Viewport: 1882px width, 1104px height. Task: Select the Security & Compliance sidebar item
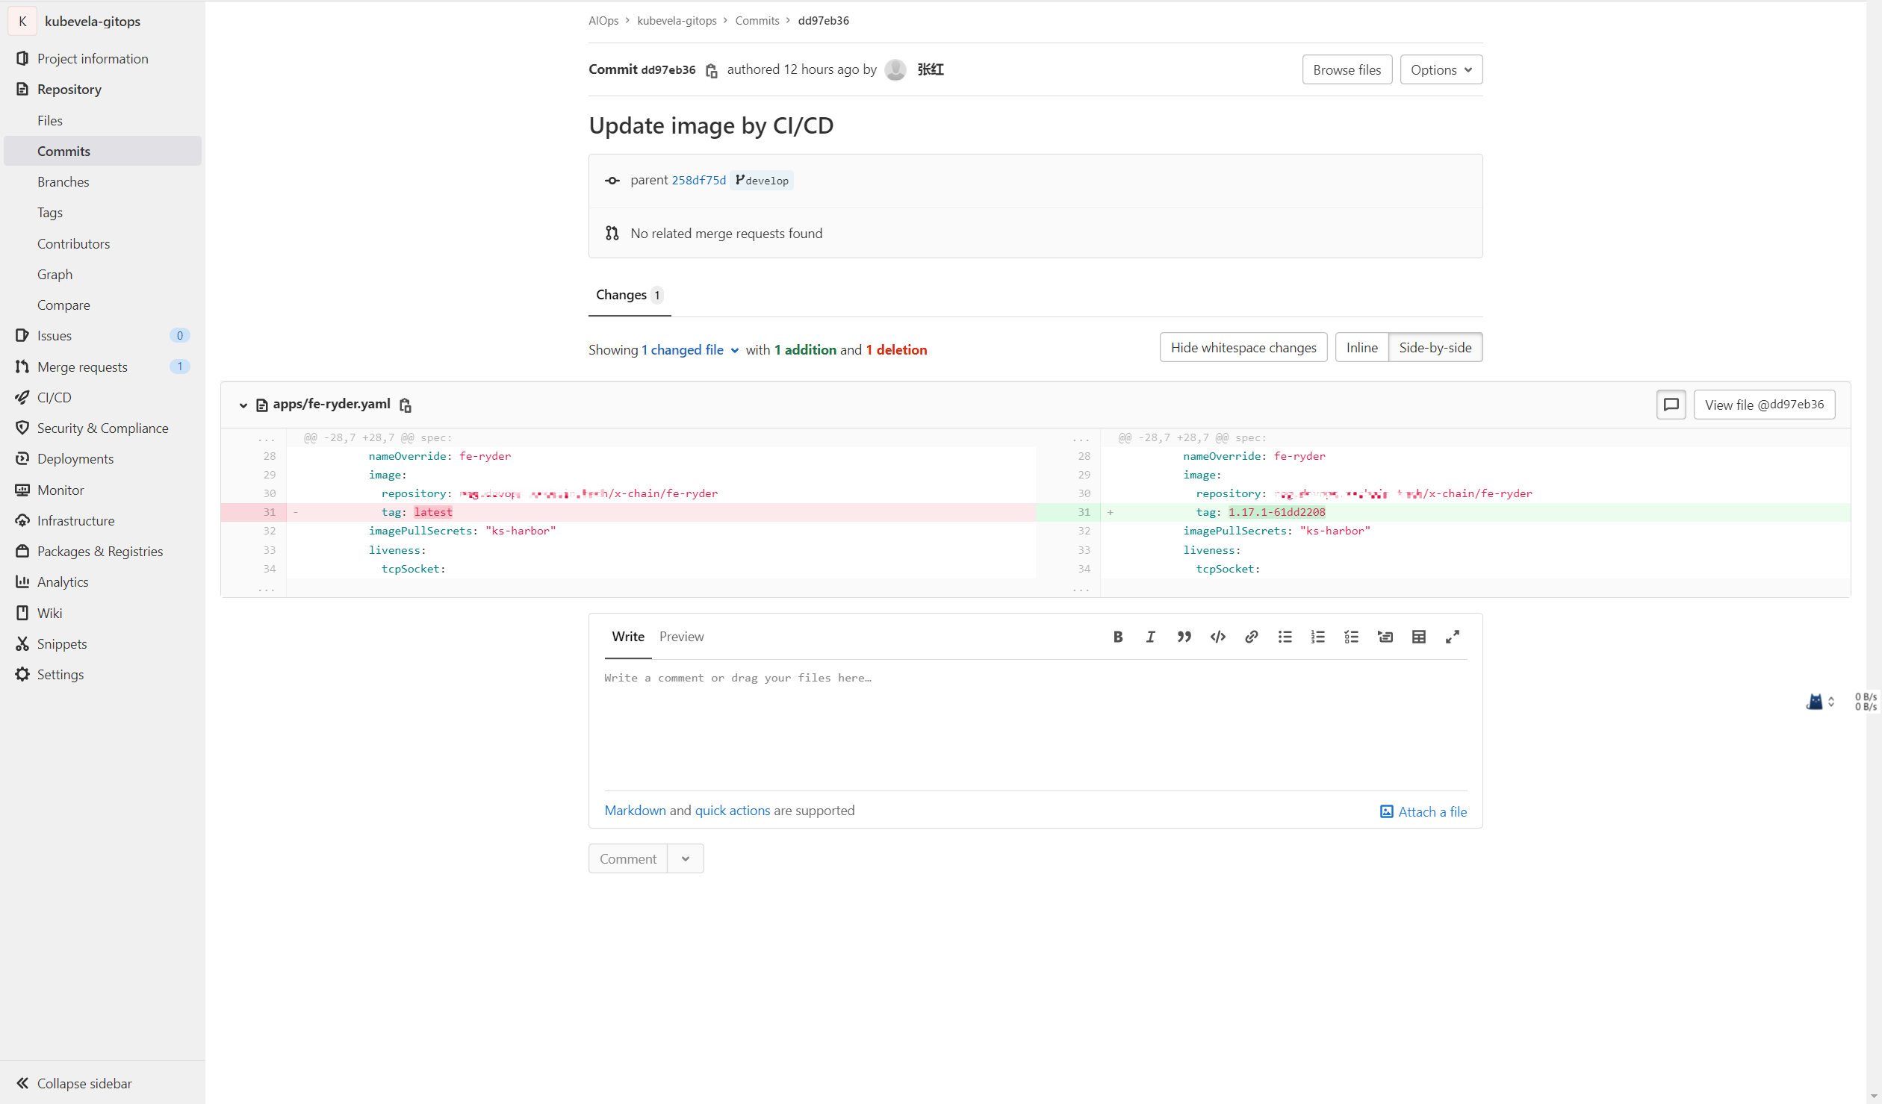pos(102,427)
